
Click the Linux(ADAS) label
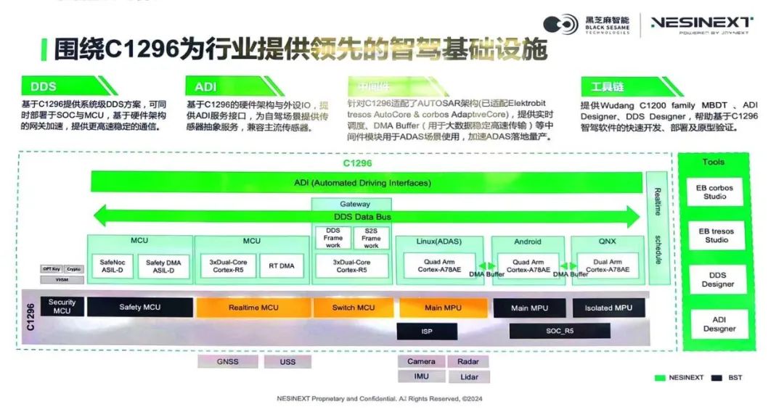(439, 242)
